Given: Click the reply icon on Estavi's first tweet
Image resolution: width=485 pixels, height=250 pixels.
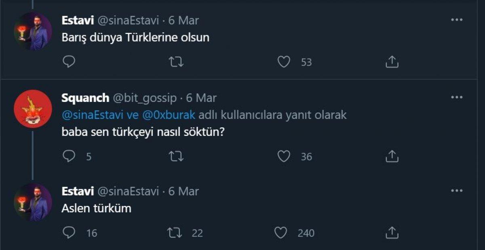Looking at the screenshot, I should coord(70,62).
